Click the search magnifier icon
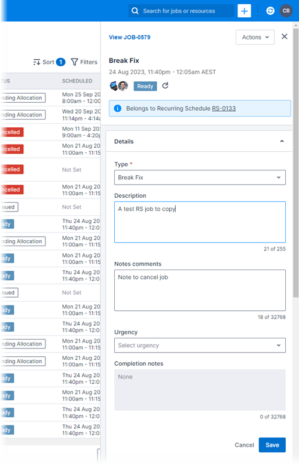The image size is (299, 465). (x=135, y=11)
